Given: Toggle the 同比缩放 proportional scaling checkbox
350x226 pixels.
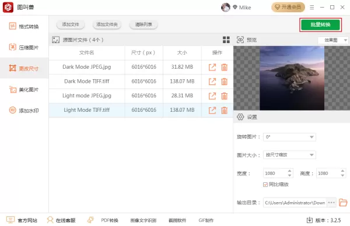Looking at the screenshot, I should 265,185.
